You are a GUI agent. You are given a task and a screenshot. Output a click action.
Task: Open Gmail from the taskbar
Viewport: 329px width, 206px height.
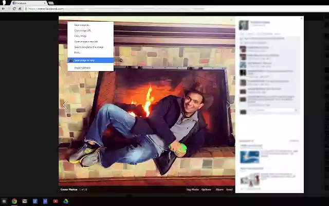click(25, 201)
